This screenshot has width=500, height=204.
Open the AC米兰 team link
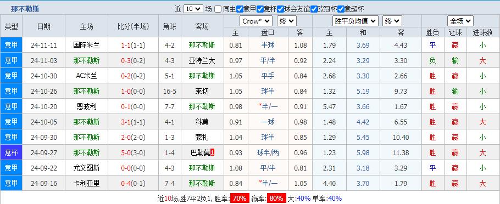tap(86, 76)
